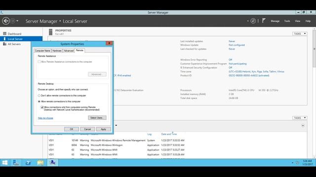Click Apply in System Properties
Viewport: 316px width, 177px height.
[103, 129]
